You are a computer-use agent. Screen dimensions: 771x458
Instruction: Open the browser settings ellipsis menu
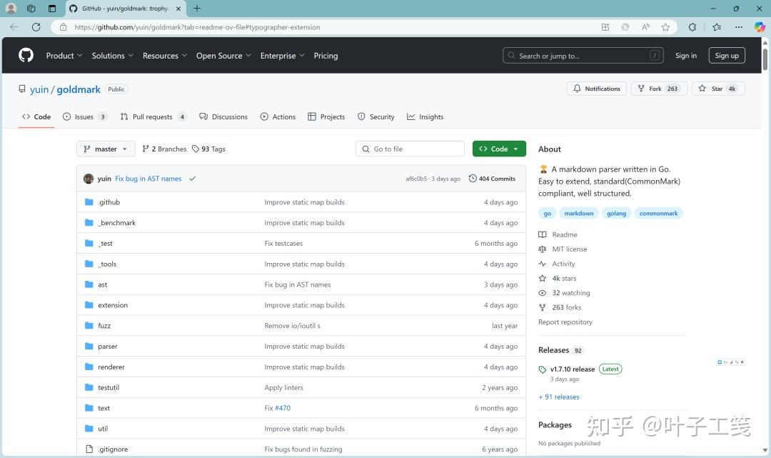point(739,27)
